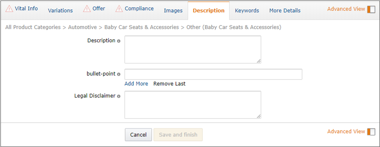The width and height of the screenshot is (380, 147).
Task: Select the Vital Info tab
Action: point(26,8)
